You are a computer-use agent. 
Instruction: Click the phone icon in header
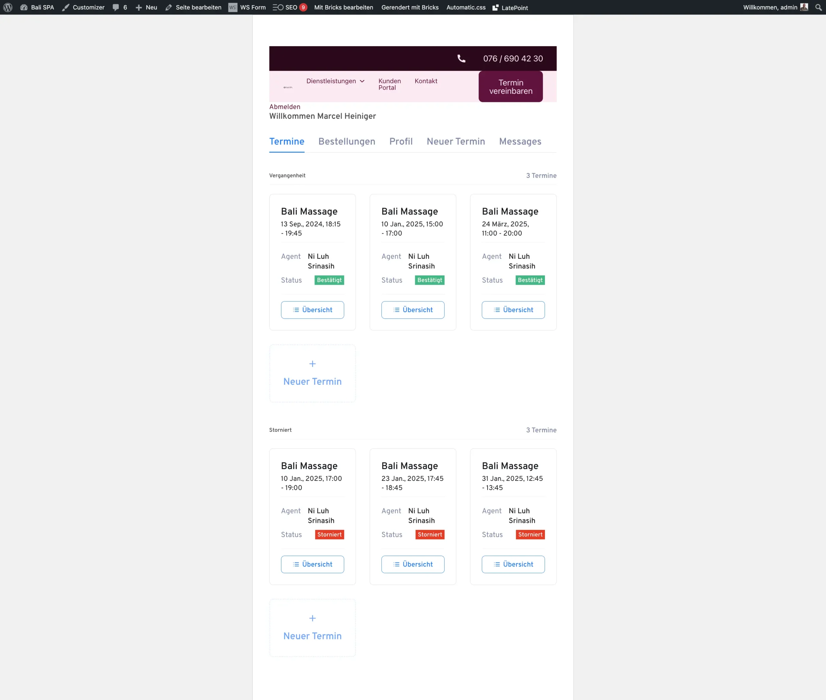pos(461,59)
